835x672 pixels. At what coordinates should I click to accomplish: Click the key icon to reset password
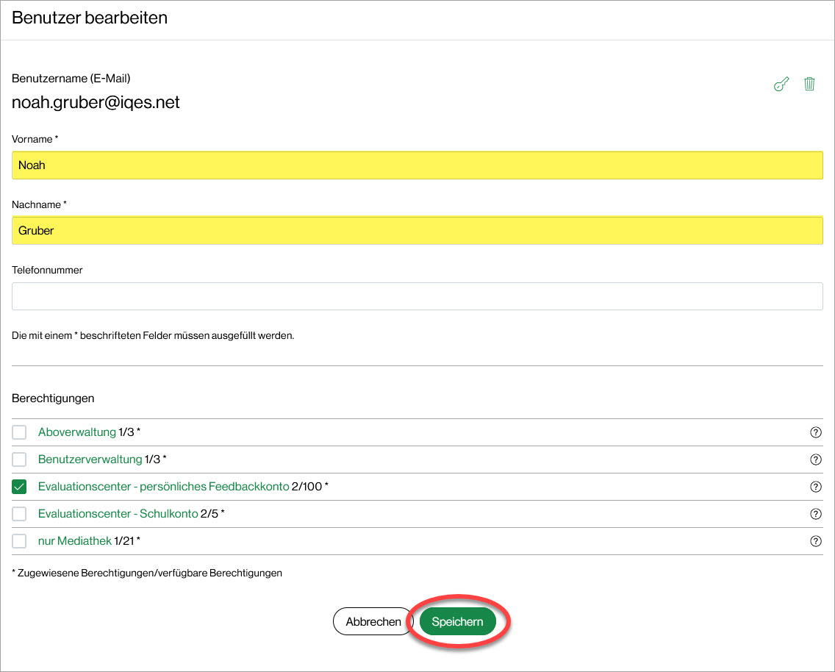click(x=781, y=85)
